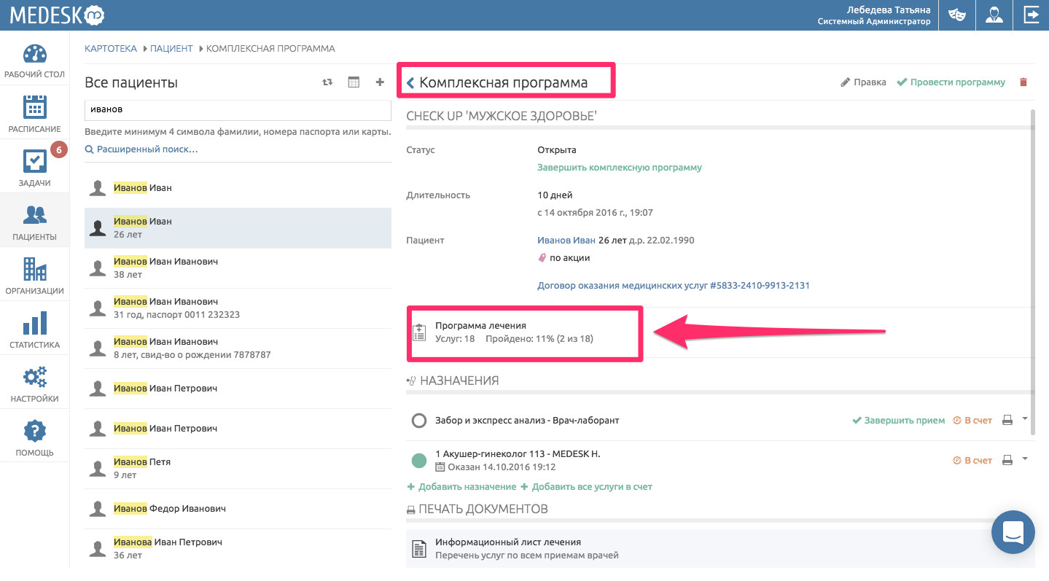Click the logout icon in top bar
Screen dimensions: 1049x581
1031,15
